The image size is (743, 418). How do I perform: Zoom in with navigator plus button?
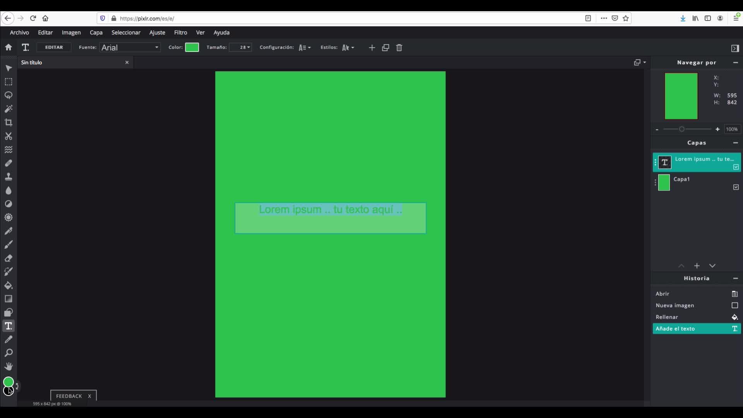click(x=717, y=129)
